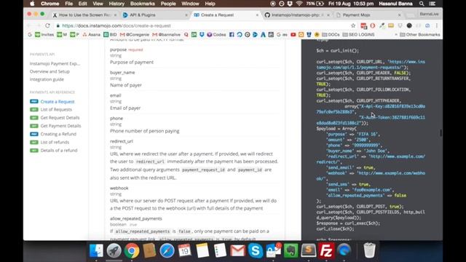The height and width of the screenshot is (262, 466).
Task: Open Instamojo Payment Exp... sidebar link
Action: (55, 63)
